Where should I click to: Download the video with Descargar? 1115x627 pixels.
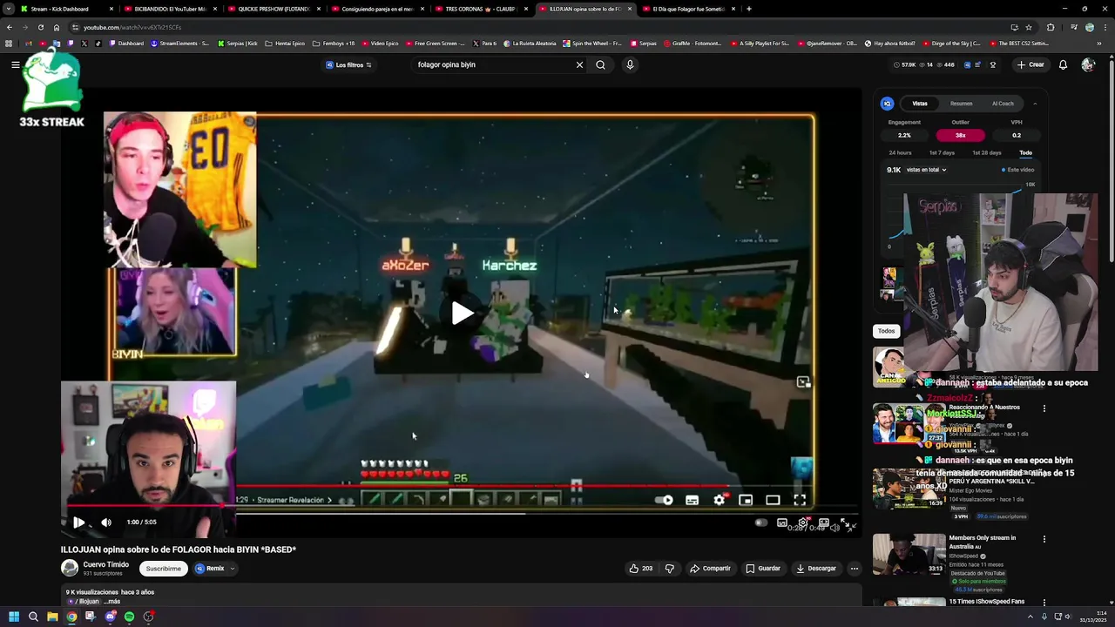click(x=816, y=569)
